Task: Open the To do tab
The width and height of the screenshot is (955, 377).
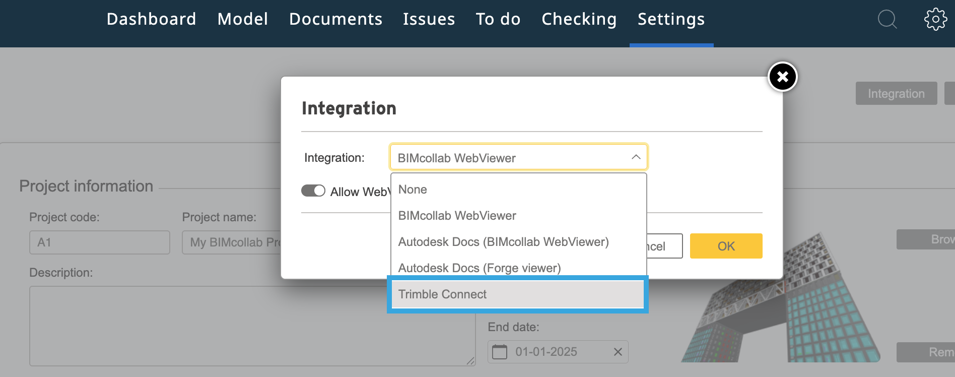Action: (498, 19)
